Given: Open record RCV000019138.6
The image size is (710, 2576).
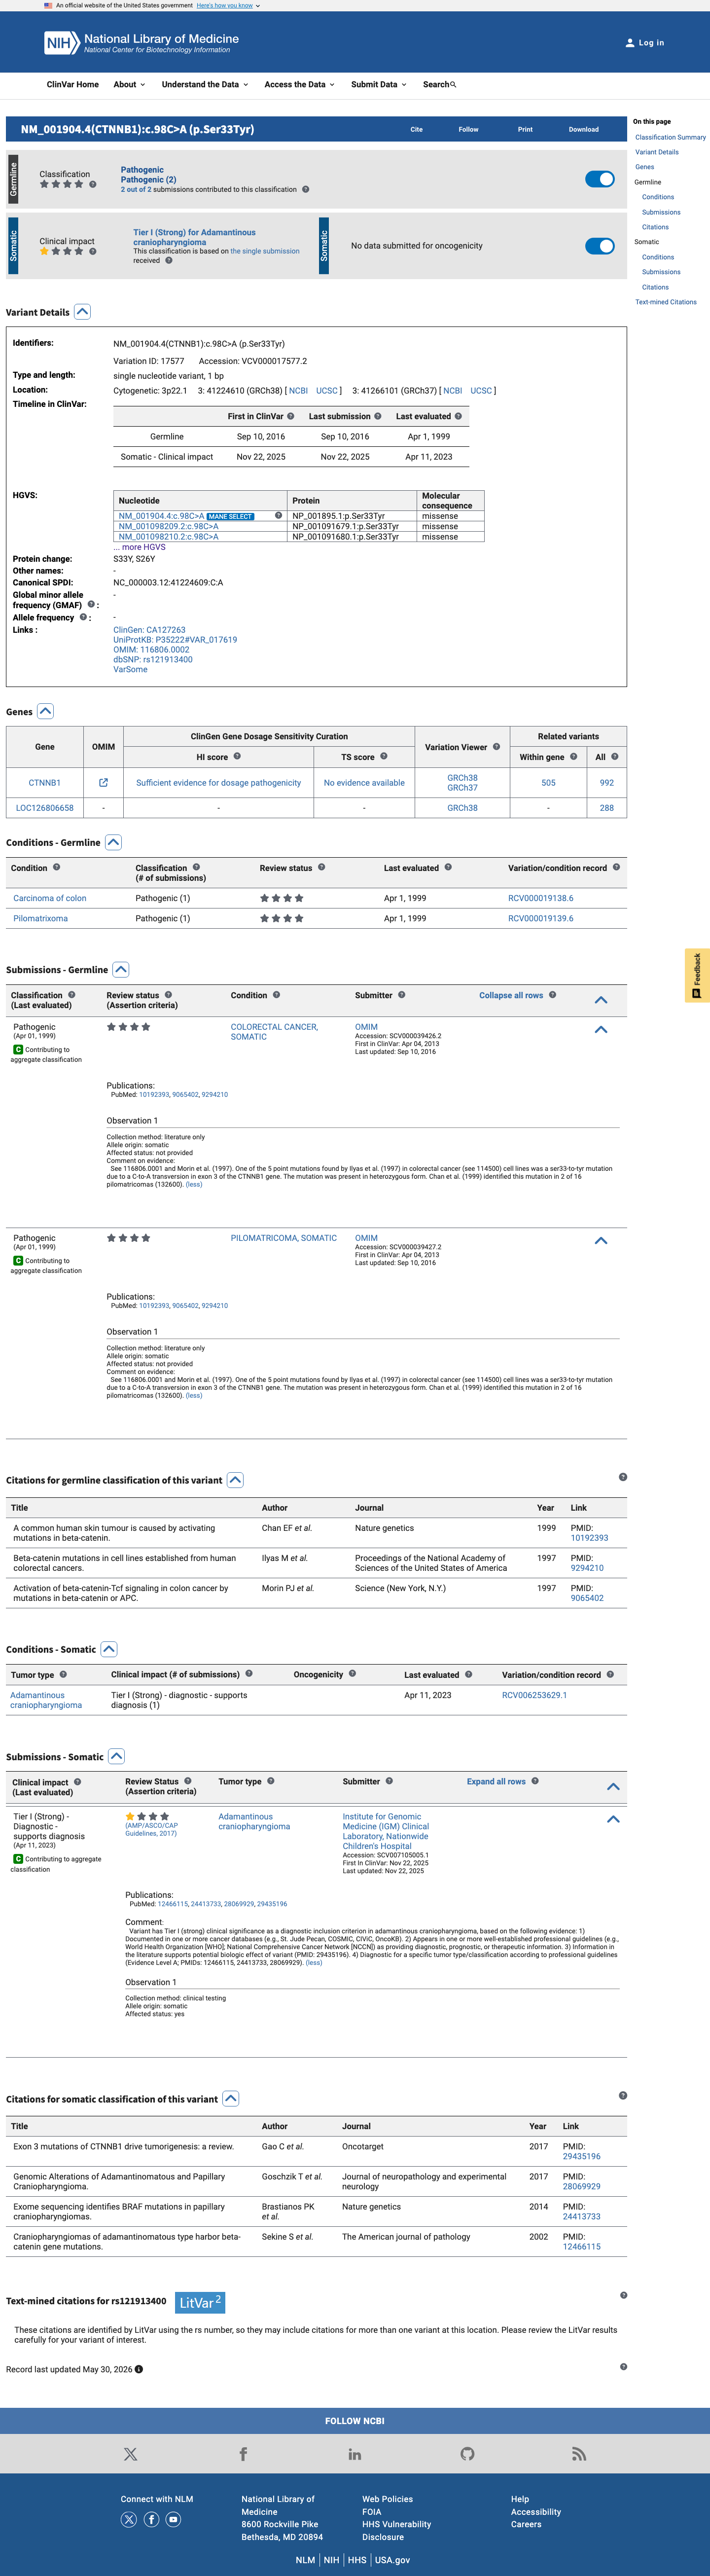Looking at the screenshot, I should pos(541,898).
